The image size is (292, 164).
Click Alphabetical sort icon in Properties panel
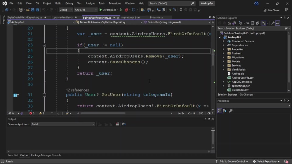click(x=225, y=111)
